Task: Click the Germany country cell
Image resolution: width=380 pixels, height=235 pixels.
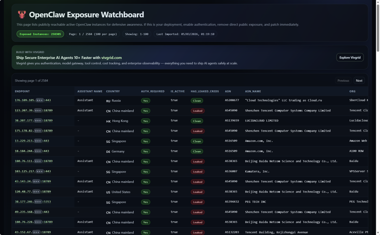Action: click(115, 151)
